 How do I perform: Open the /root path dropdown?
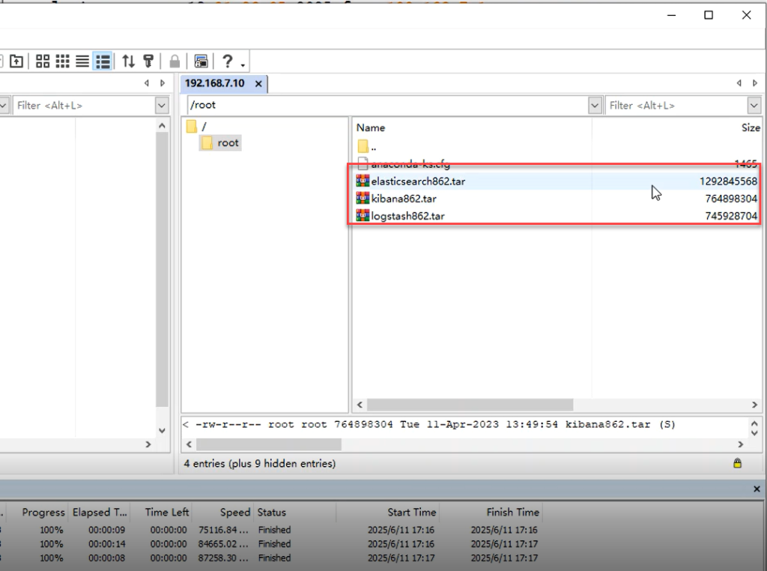[595, 106]
